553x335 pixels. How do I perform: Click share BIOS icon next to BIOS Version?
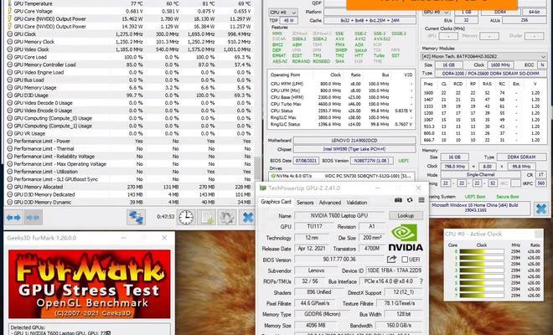[x=391, y=260]
